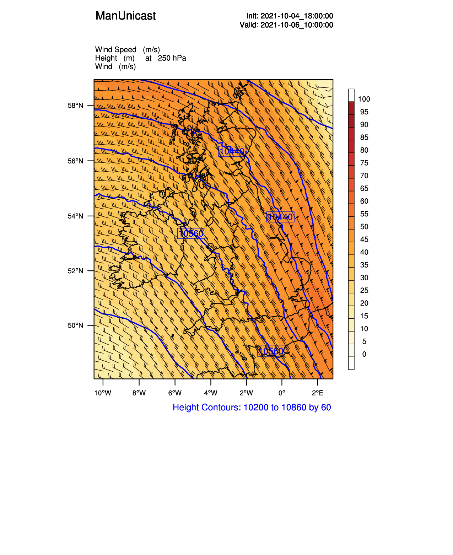This screenshot has width=453, height=555.
Task: Click the 8°W longitude label
Action: tap(139, 393)
